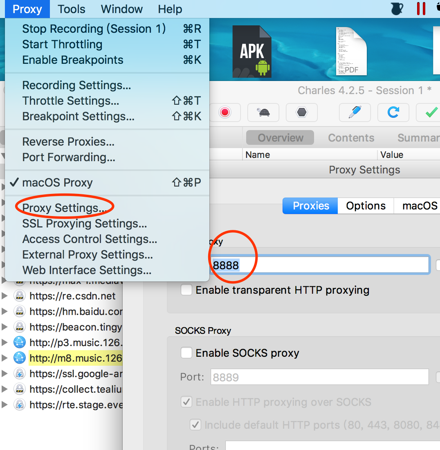The height and width of the screenshot is (450, 440).
Task: Open the Tools menu
Action: pyautogui.click(x=72, y=9)
